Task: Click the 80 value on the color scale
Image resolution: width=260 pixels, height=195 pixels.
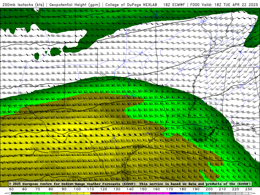Action: coord(51,189)
